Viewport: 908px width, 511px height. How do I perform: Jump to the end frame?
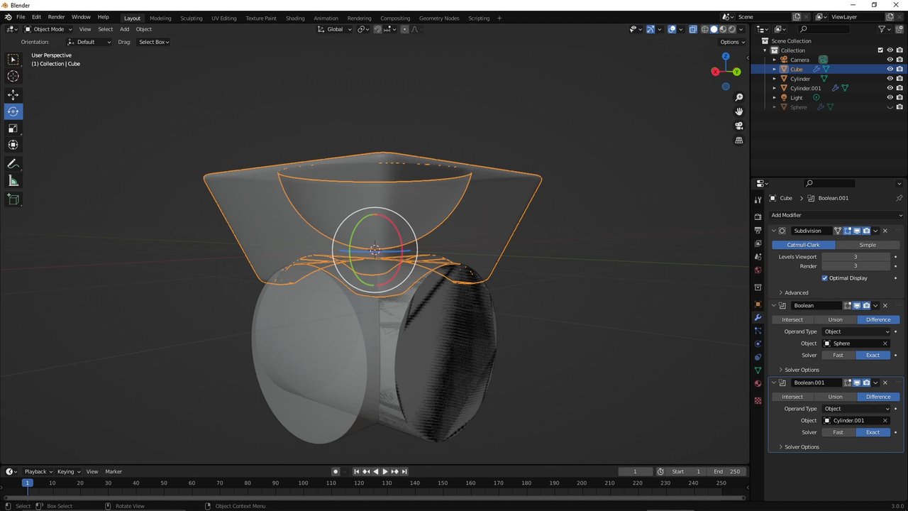404,471
